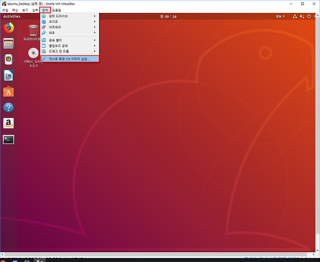
Task: Expand the USB submenu arrow
Action: (x=95, y=32)
